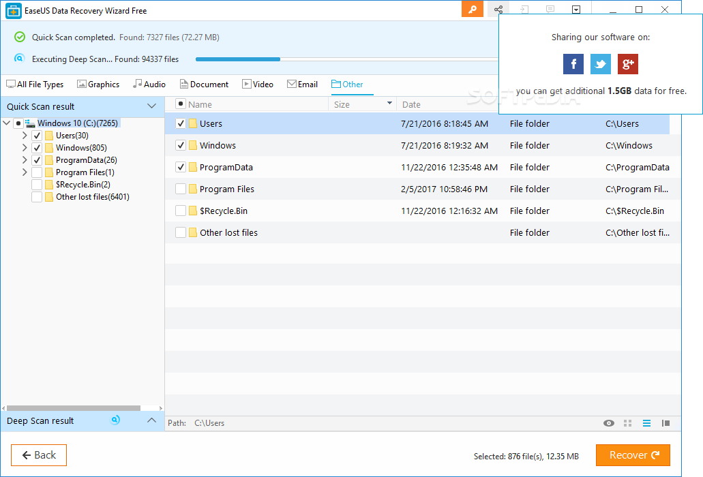Collapse the Windows 10 (C:) tree node
Image resolution: width=703 pixels, height=477 pixels.
[7, 123]
